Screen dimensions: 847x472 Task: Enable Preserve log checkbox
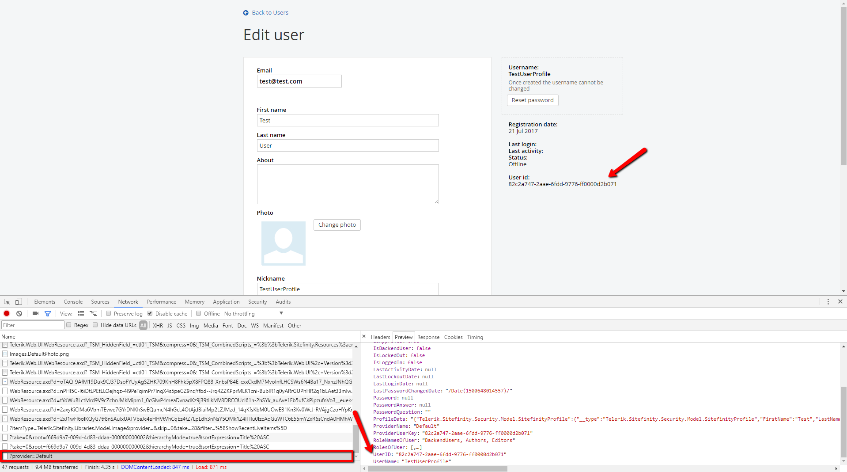(x=108, y=313)
